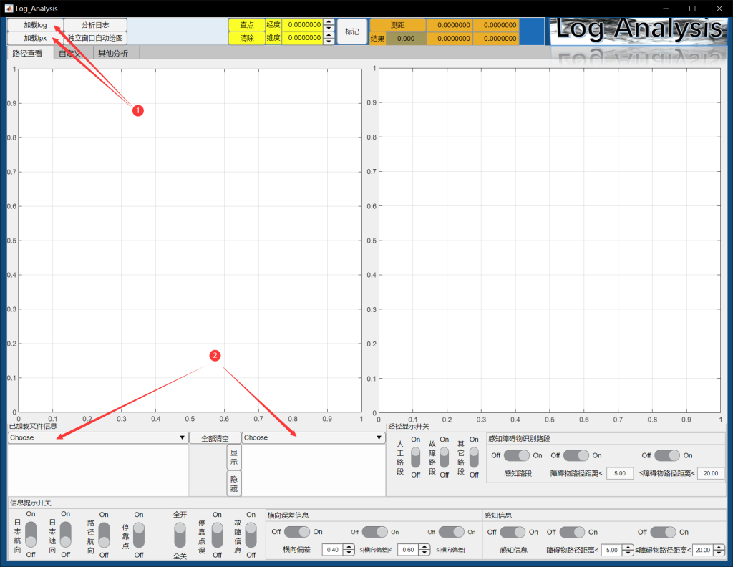Expand the left Choose dropdown for loaded files
This screenshot has width=733, height=567.
pyautogui.click(x=97, y=437)
